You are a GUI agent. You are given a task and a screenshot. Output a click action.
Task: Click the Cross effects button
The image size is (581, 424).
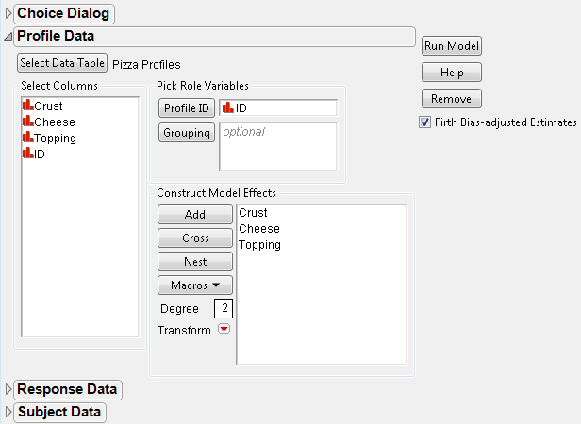(195, 238)
